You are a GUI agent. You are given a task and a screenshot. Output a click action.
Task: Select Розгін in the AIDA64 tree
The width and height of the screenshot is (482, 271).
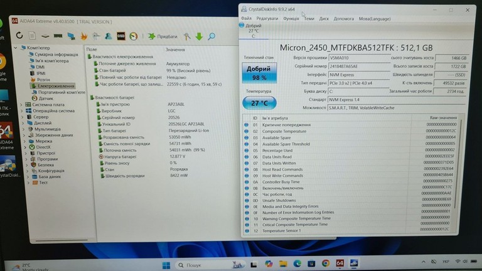coord(43,80)
